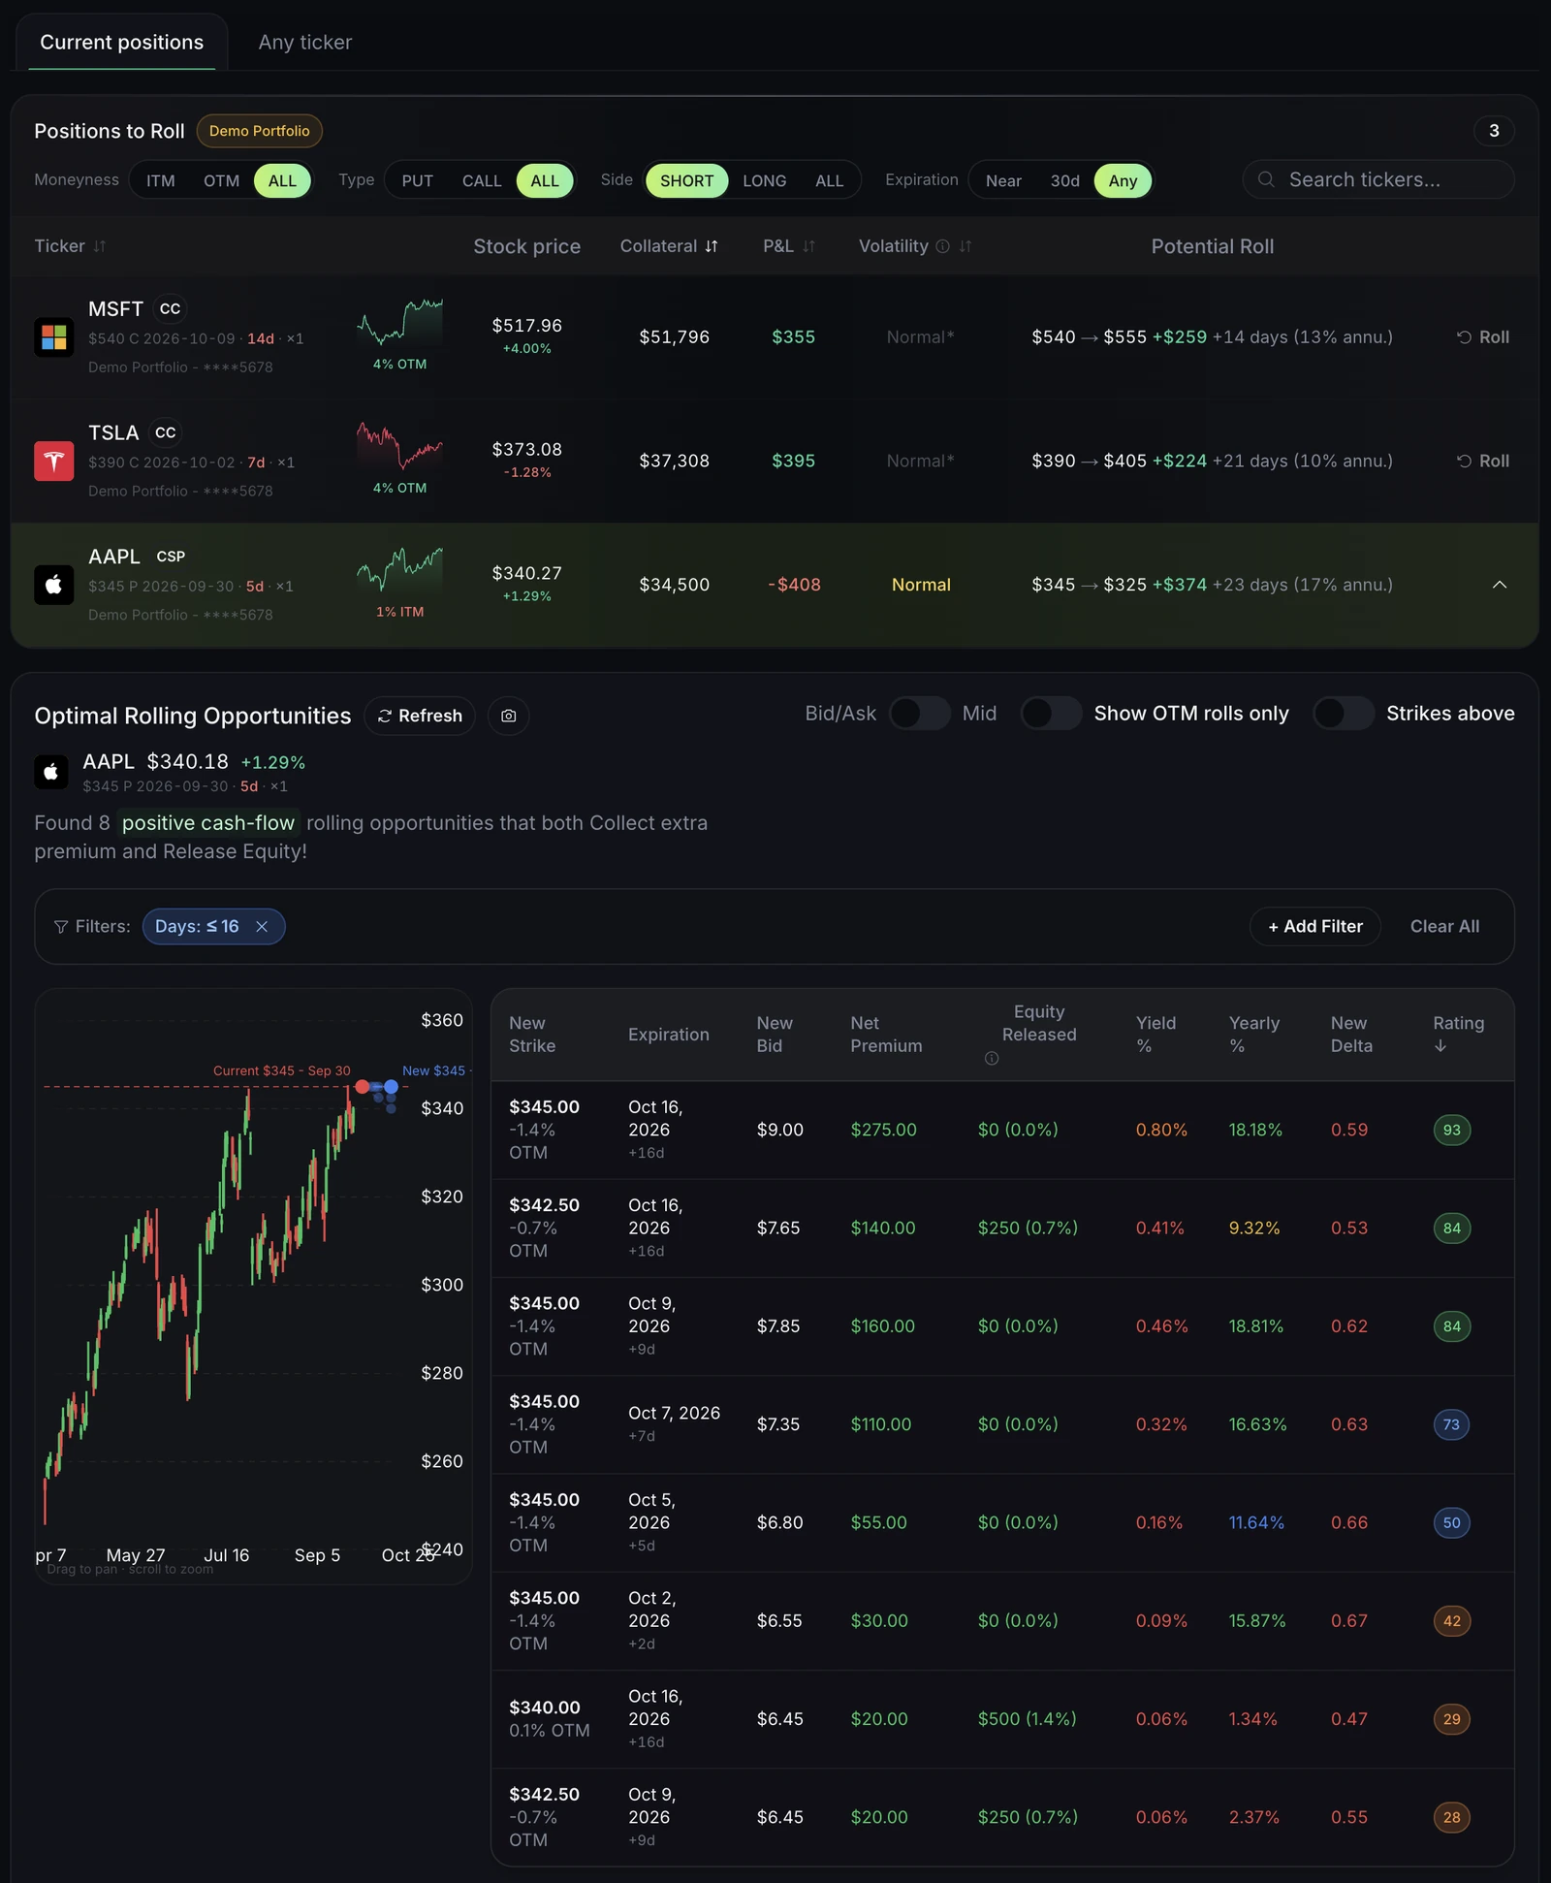Click the search magnifier icon
The width and height of the screenshot is (1551, 1883).
[1266, 179]
